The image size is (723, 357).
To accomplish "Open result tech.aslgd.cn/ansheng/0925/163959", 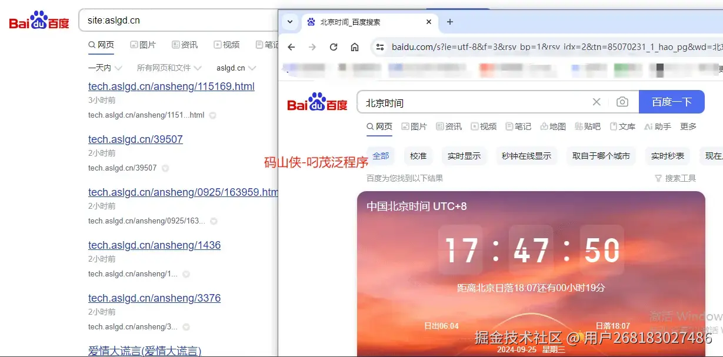I will (x=183, y=192).
